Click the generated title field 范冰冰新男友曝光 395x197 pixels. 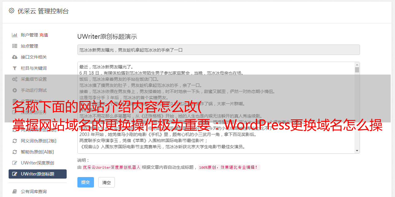click(x=218, y=50)
